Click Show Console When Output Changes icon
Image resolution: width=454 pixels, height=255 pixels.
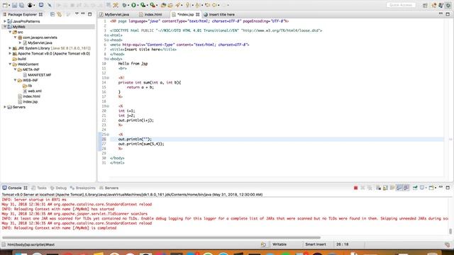point(399,188)
